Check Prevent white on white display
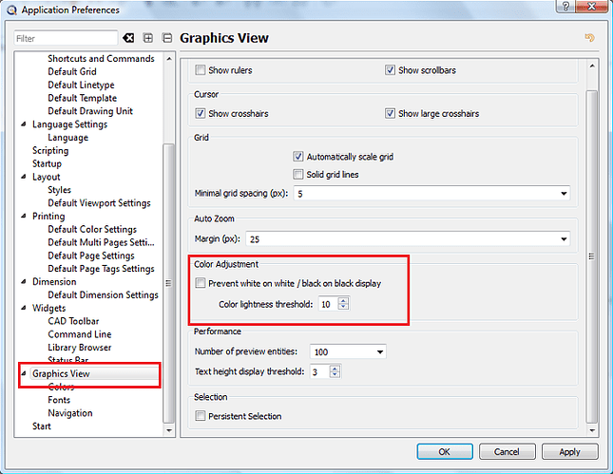The image size is (613, 474). [201, 283]
